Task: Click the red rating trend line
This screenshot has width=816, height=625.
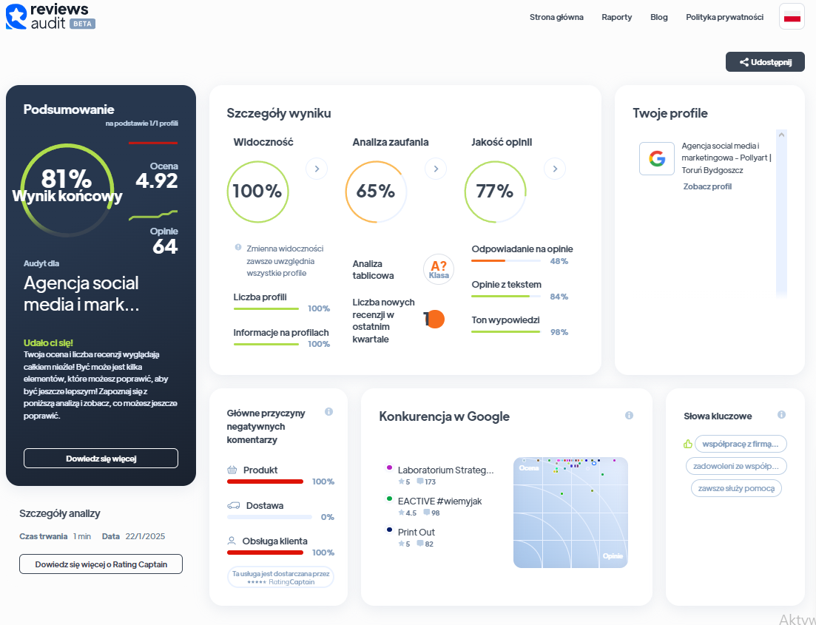Action: 153,143
